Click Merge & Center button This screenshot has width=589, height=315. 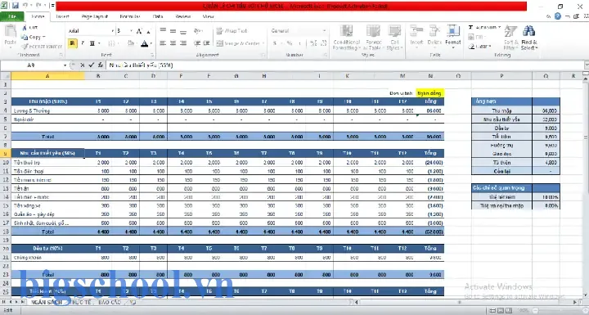click(241, 43)
